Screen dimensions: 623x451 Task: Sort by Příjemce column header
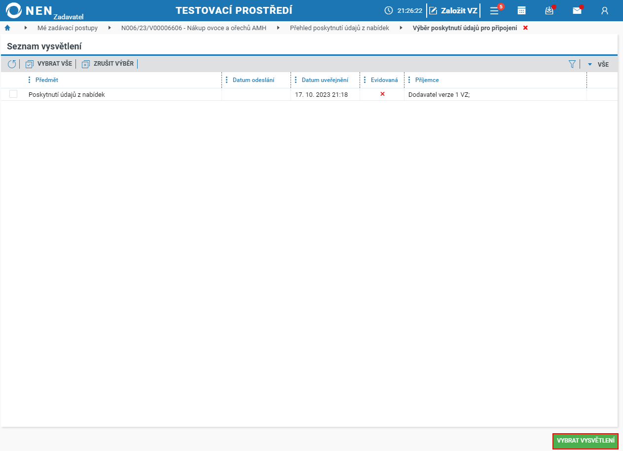(427, 80)
